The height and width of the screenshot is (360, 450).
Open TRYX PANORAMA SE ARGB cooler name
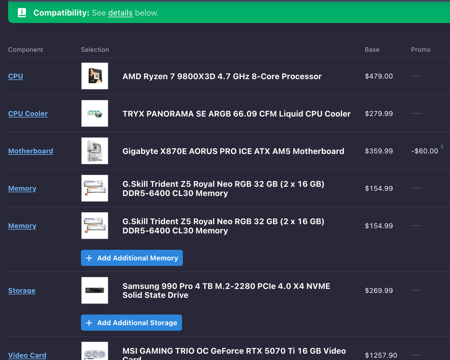(236, 114)
